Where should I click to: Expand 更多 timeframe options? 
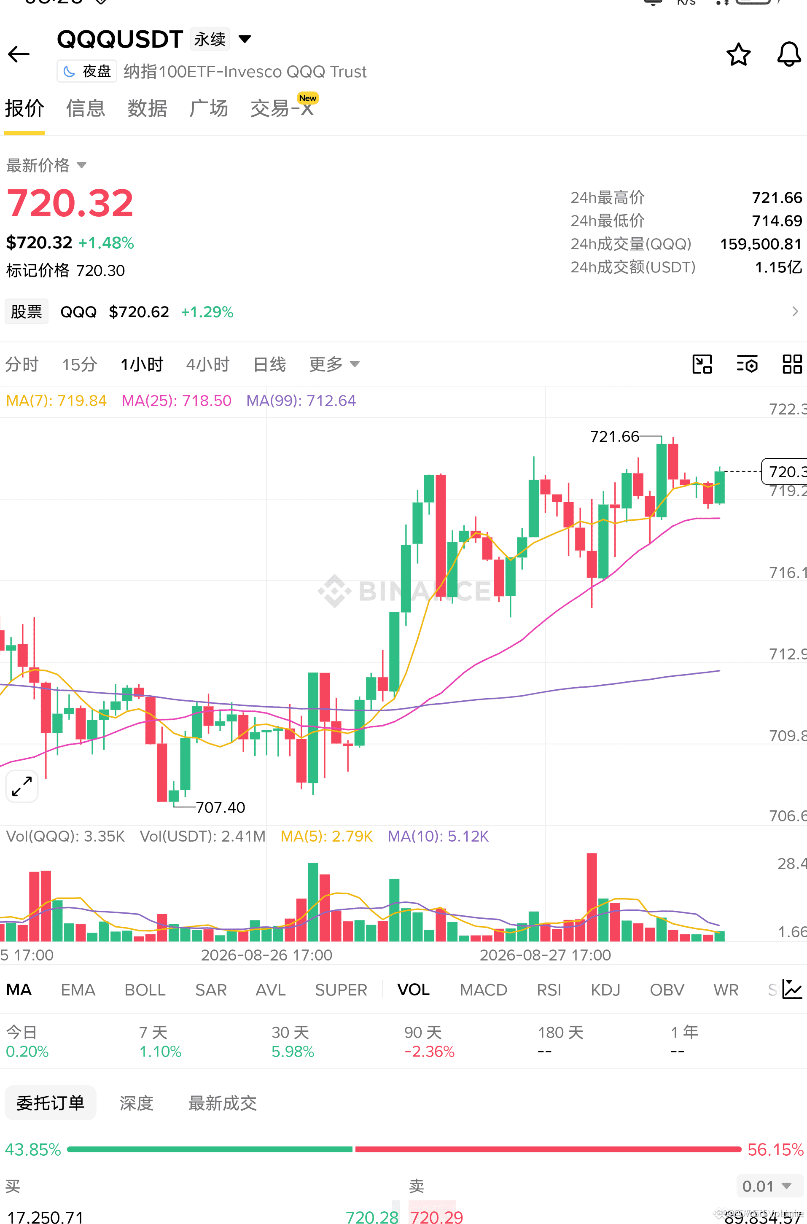334,364
